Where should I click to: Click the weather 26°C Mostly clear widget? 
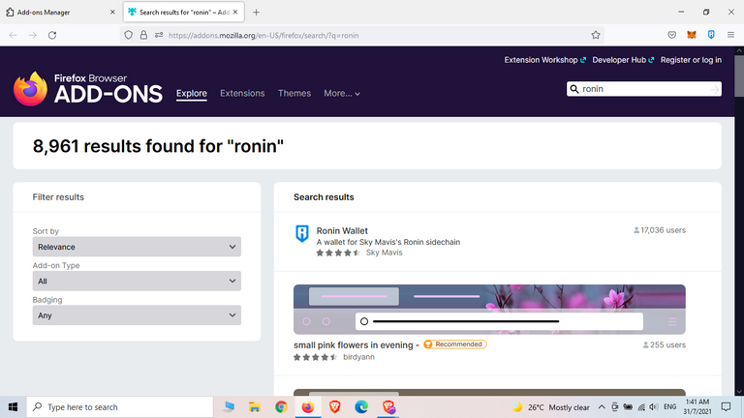coord(550,407)
